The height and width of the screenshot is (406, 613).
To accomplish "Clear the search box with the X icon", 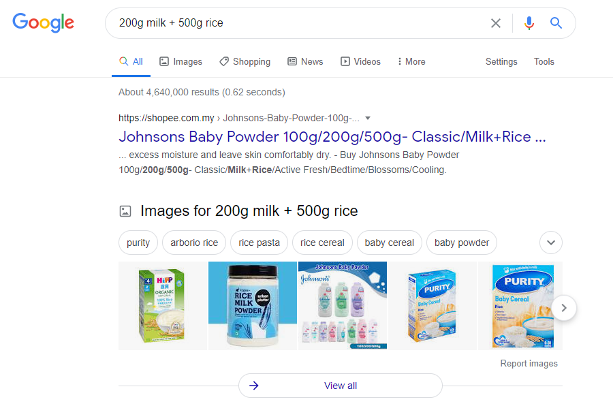I will pos(495,23).
